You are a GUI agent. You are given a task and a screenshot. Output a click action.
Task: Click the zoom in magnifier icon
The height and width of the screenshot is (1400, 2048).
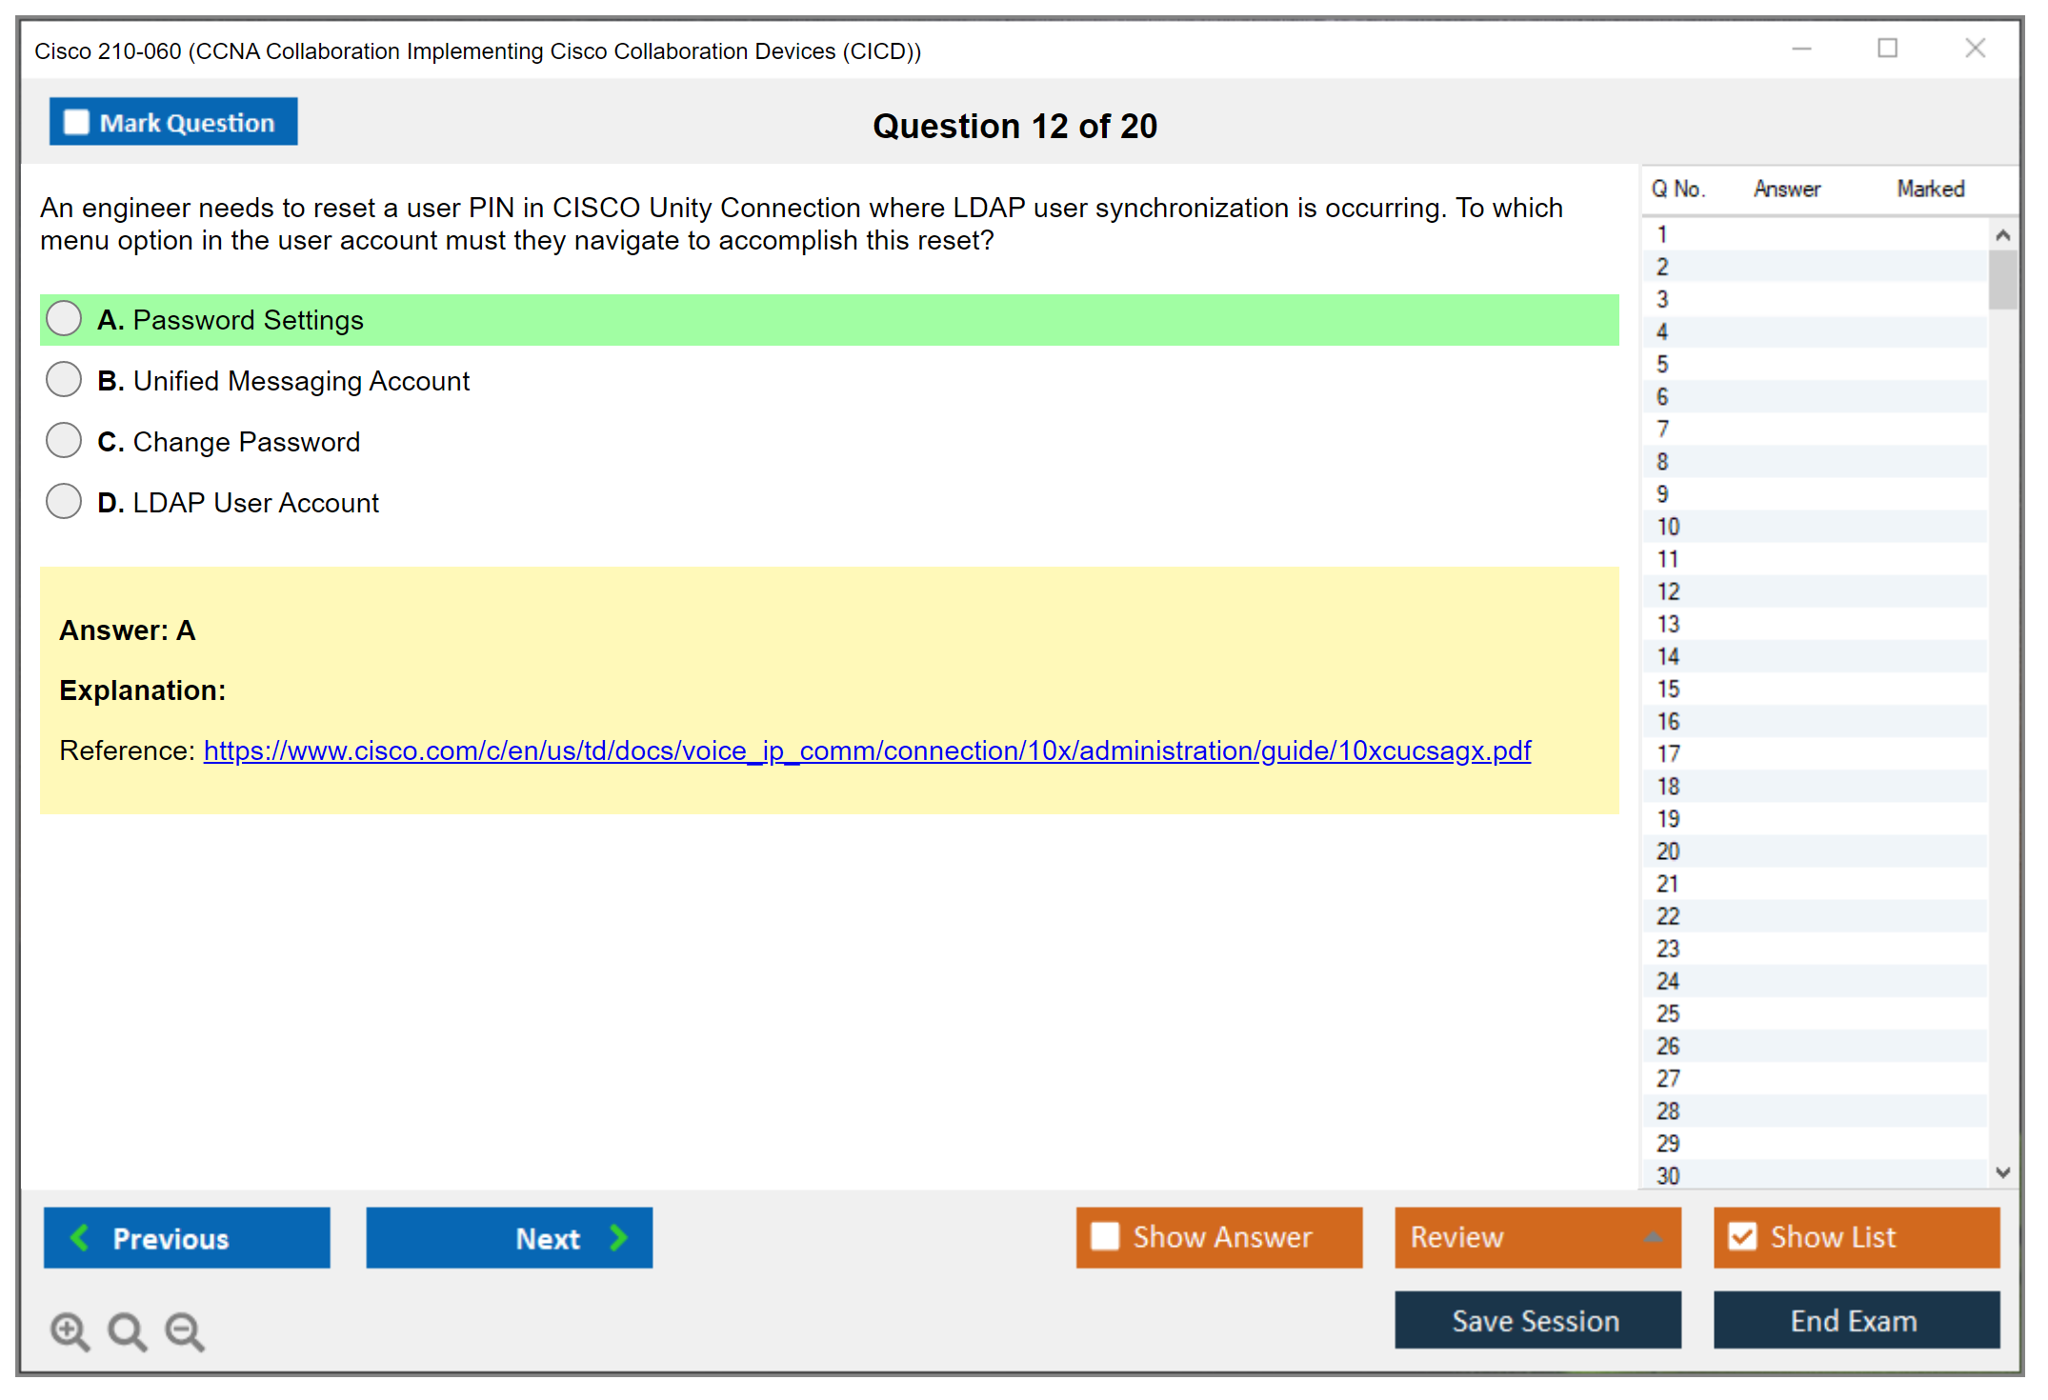pos(70,1330)
